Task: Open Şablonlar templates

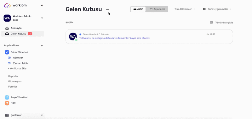Action: pyautogui.click(x=16, y=115)
